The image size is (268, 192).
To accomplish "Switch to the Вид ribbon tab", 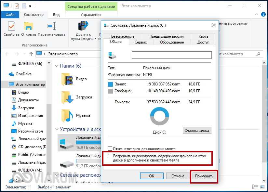I will [56, 15].
